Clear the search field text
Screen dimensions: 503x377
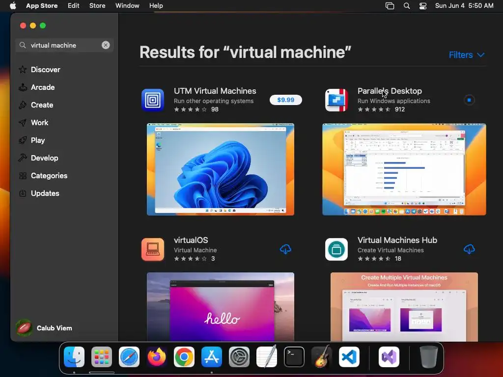106,45
